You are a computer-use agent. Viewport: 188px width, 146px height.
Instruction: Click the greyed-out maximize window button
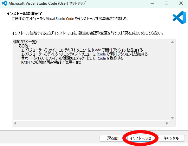(x=166, y=3)
